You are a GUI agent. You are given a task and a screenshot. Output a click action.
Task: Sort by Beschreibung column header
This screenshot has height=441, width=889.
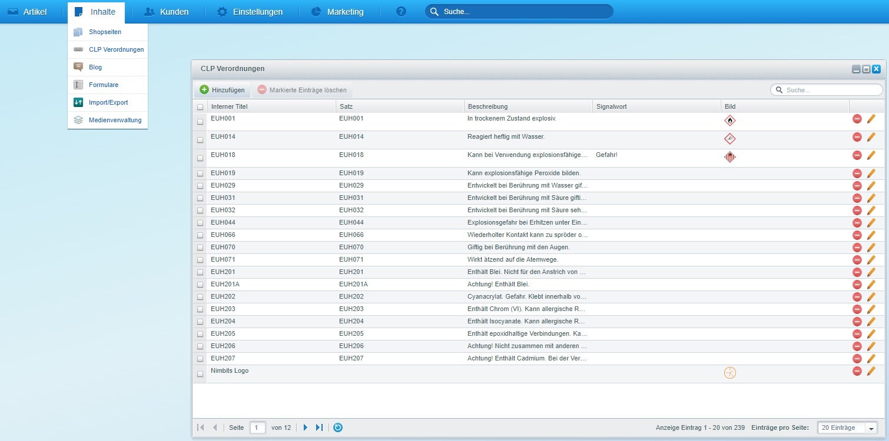pyautogui.click(x=528, y=106)
